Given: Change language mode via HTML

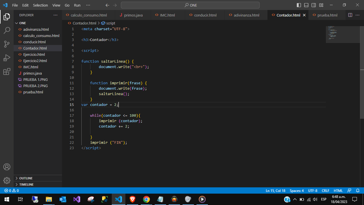Looking at the screenshot, I should pos(338,190).
